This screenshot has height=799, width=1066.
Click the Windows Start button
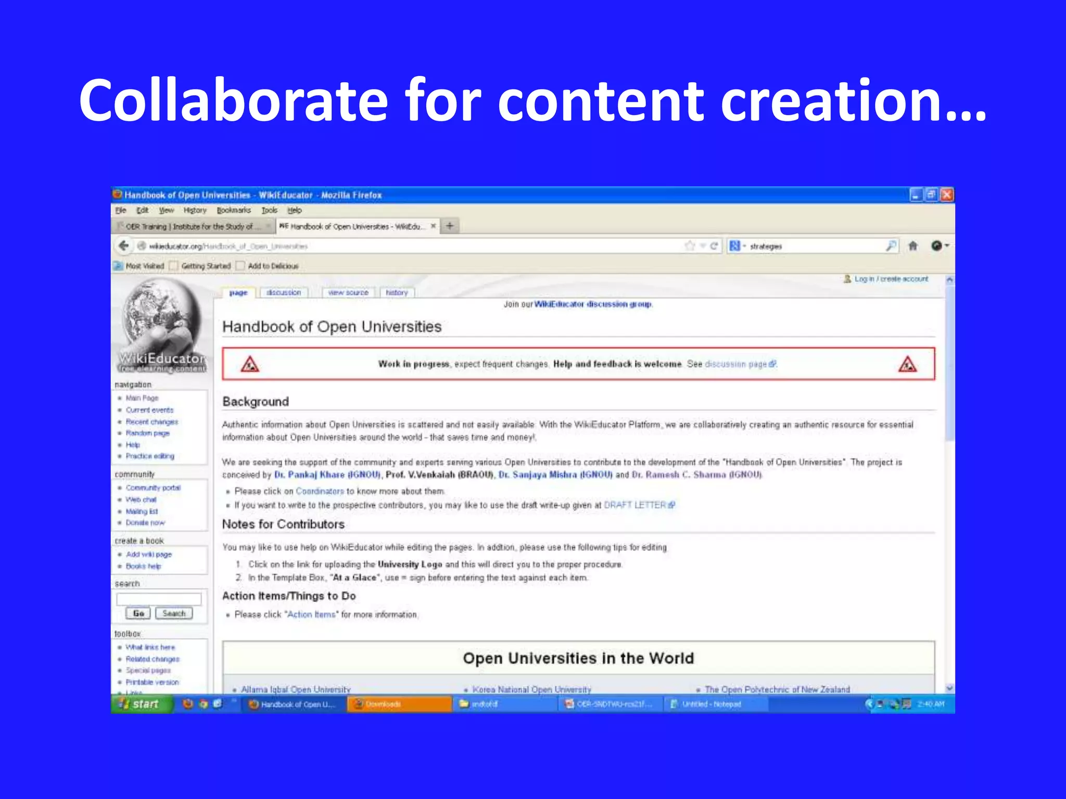pyautogui.click(x=139, y=704)
